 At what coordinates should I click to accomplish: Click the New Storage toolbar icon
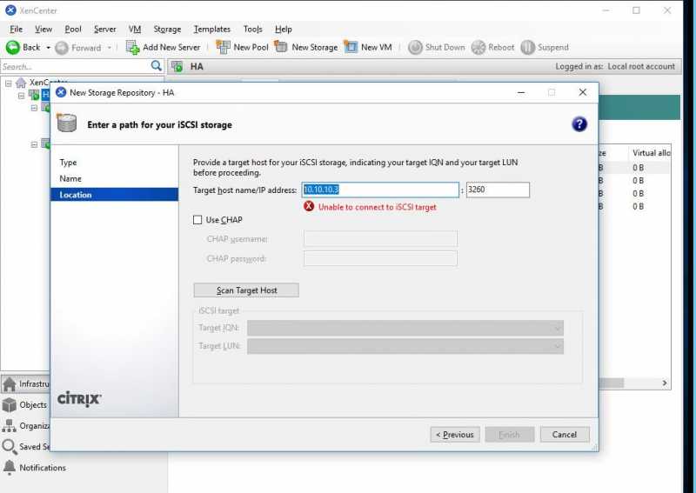(x=281, y=47)
